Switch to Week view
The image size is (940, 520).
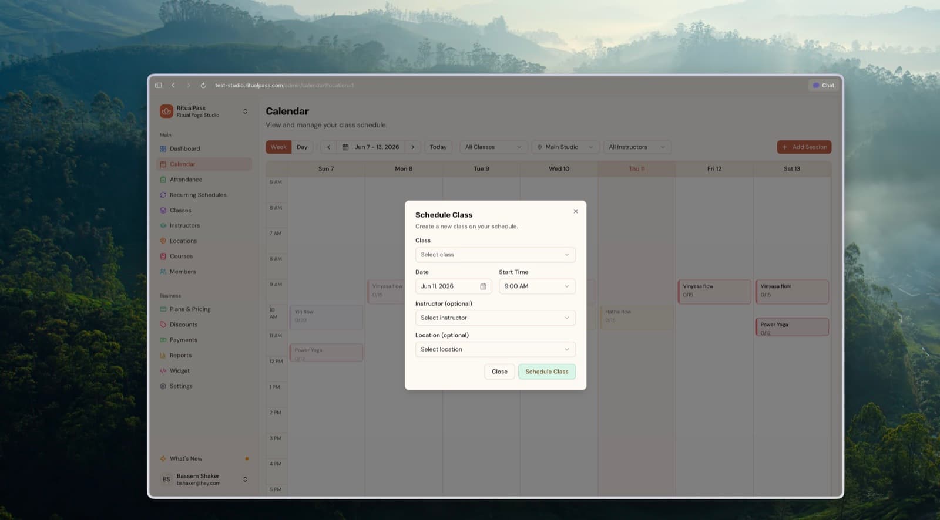(x=278, y=147)
